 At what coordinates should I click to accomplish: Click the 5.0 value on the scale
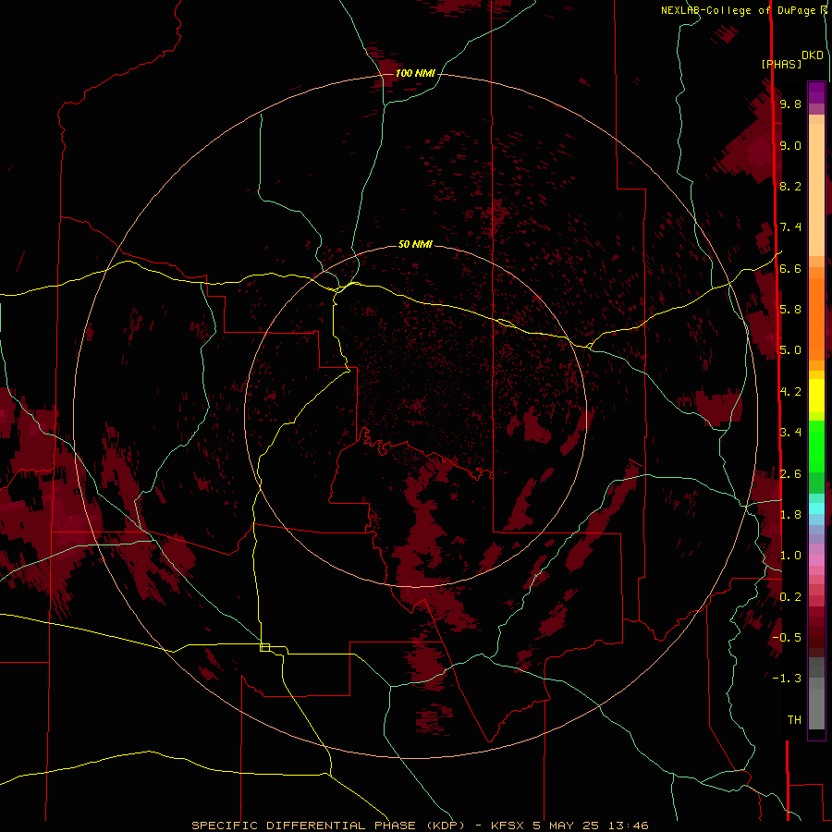coord(790,350)
